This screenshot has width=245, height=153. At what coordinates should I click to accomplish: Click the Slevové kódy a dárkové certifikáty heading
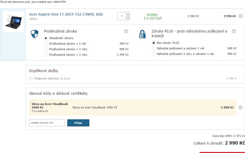[58, 93]
